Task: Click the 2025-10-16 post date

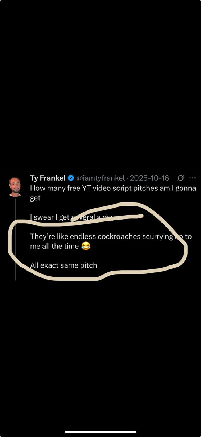Action: point(149,178)
